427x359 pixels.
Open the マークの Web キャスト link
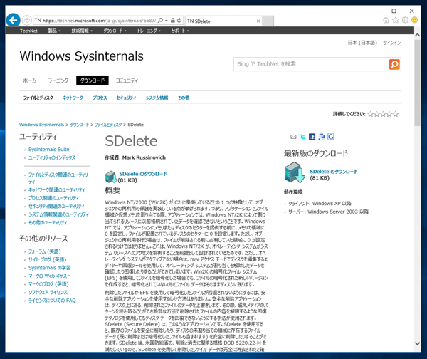(49, 276)
